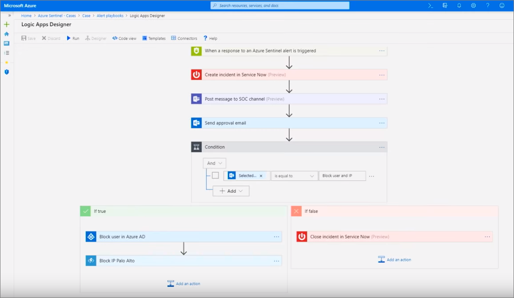Screen dimensions: 514x298
Task: Open menu for Azure Sentinel trigger step
Action: [x=382, y=51]
